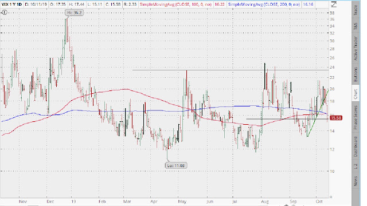Click the VIX 1 Y 1D symbol label
Viewport: 367px width, 206px height.
click(11, 4)
